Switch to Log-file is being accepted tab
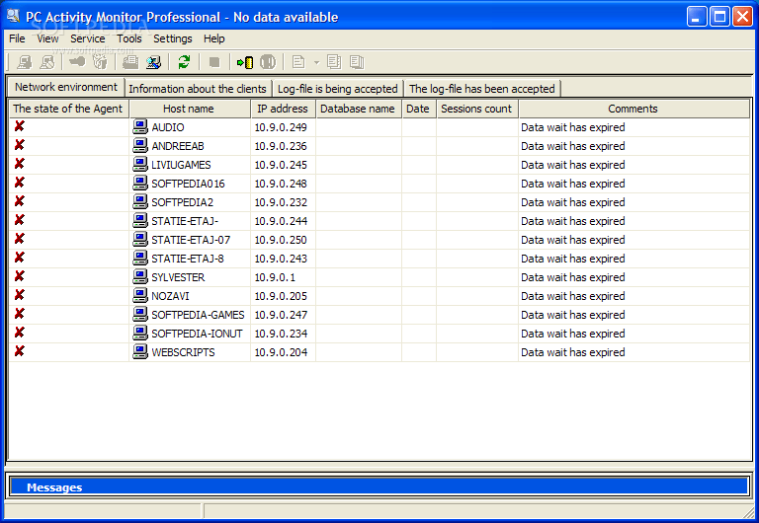 (337, 89)
